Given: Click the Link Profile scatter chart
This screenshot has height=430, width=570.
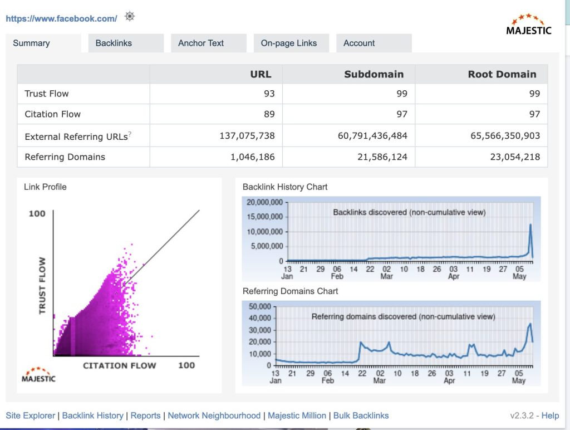Looking at the screenshot, I should point(119,287).
